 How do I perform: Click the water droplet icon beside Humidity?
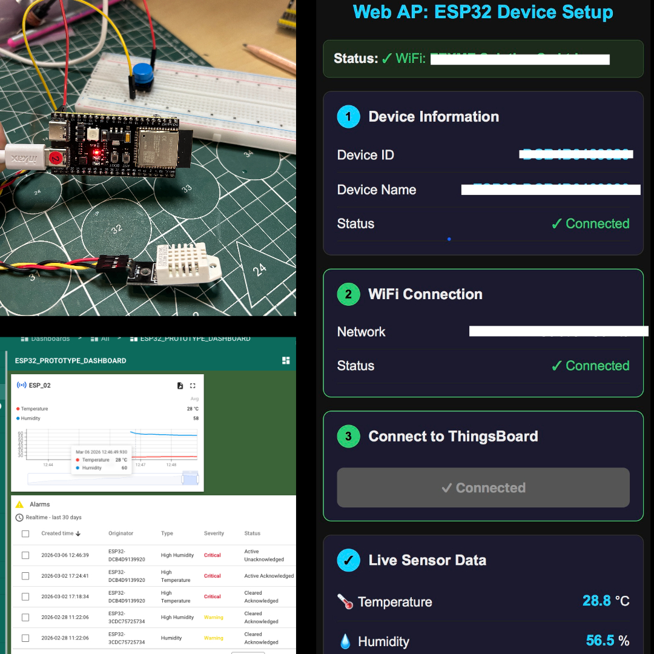[345, 641]
